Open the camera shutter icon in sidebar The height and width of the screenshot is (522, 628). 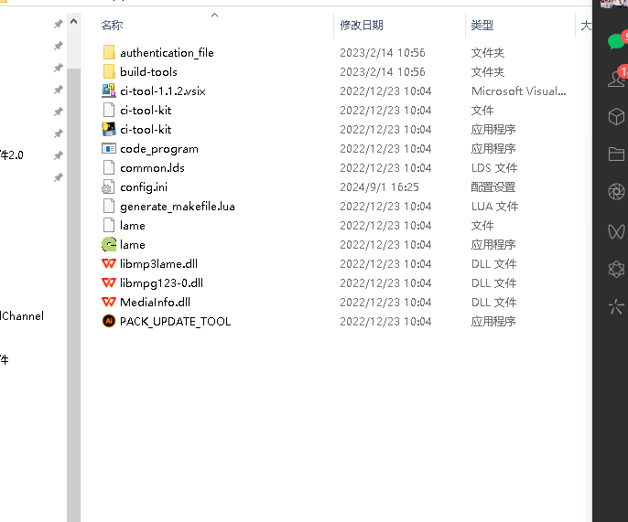tap(616, 192)
